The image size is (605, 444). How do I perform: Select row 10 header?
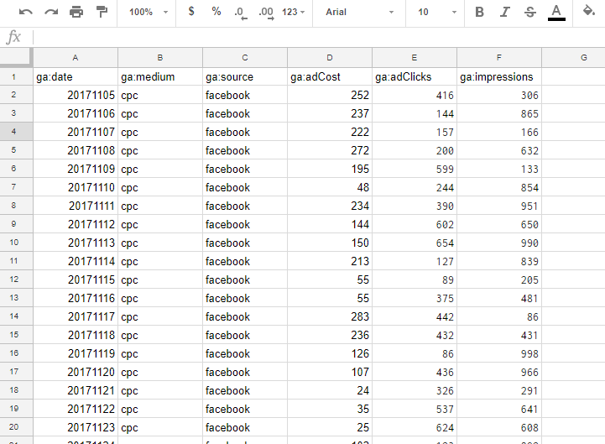(x=16, y=243)
